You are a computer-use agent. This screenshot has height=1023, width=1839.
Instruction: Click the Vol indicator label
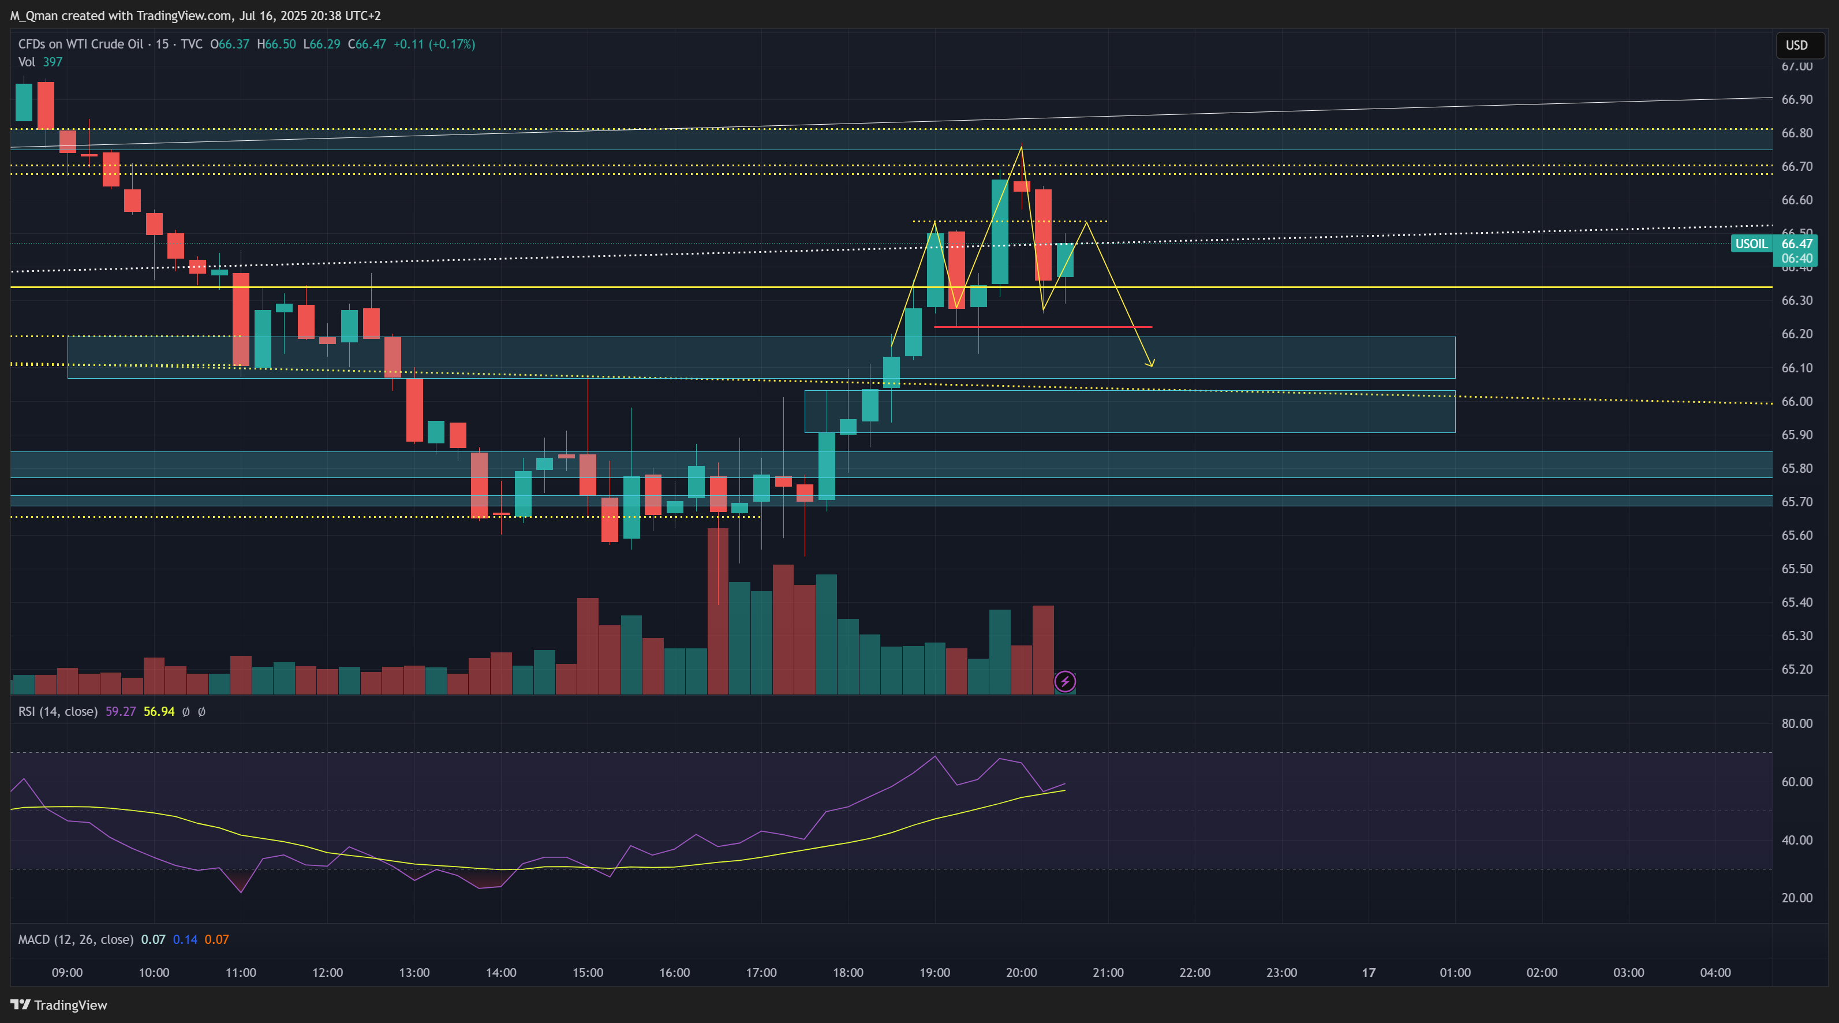click(x=27, y=62)
